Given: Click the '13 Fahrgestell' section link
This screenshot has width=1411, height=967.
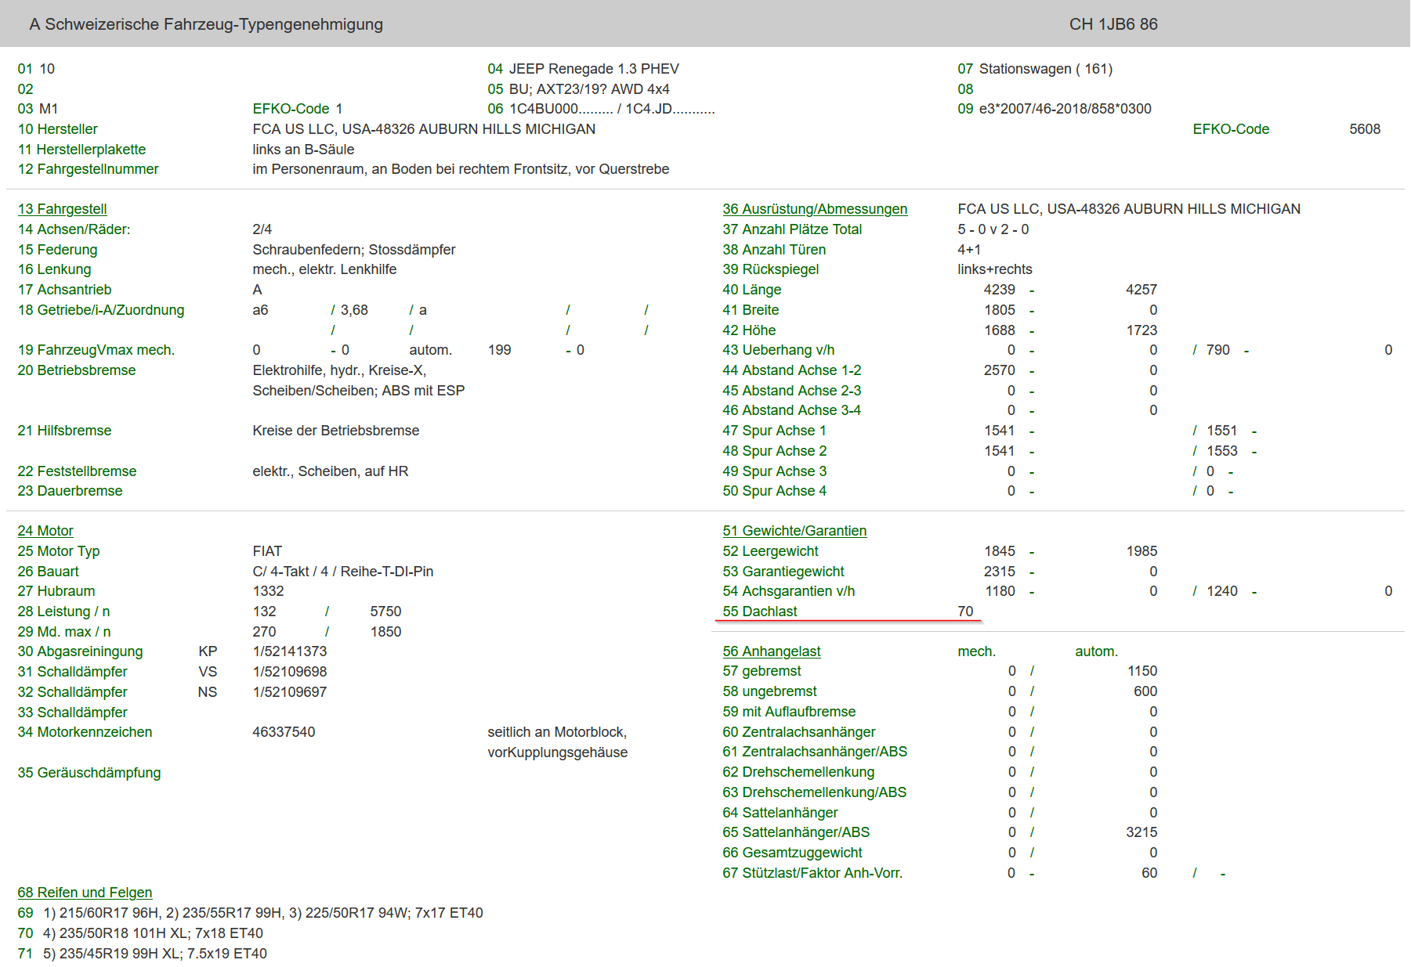Looking at the screenshot, I should [62, 209].
